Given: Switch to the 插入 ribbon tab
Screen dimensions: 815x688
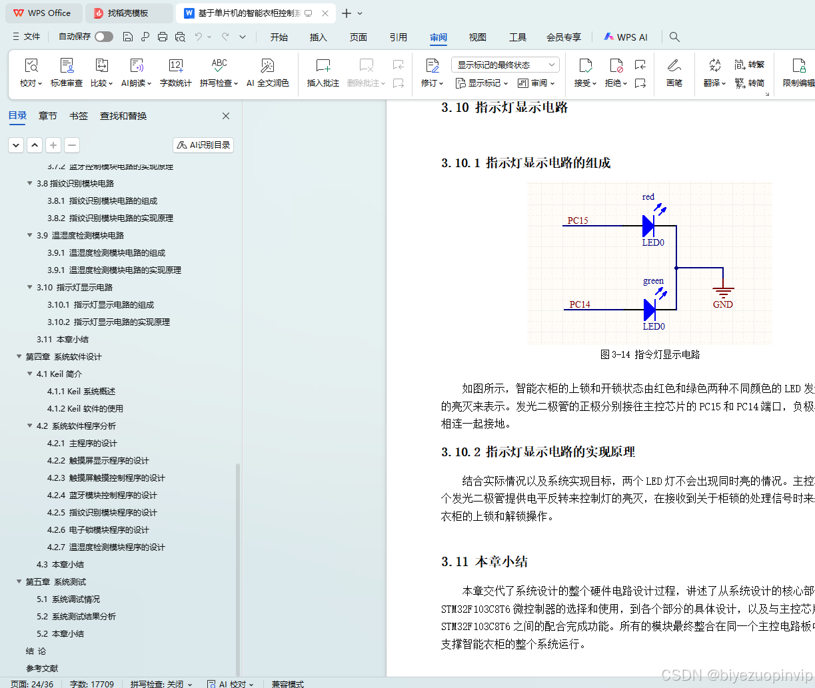Looking at the screenshot, I should pos(318,37).
